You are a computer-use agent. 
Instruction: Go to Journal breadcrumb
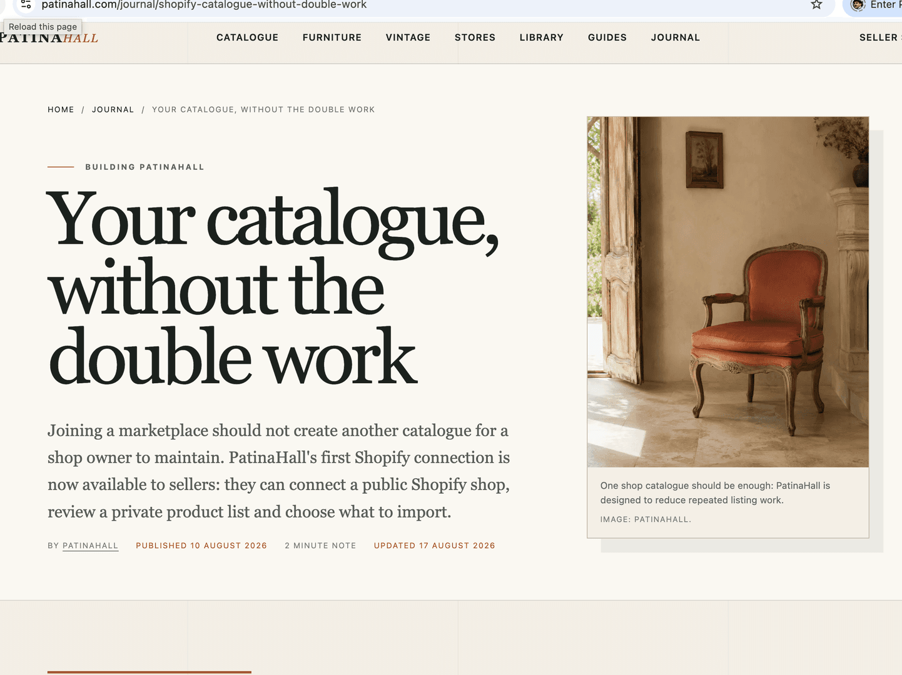click(x=113, y=109)
